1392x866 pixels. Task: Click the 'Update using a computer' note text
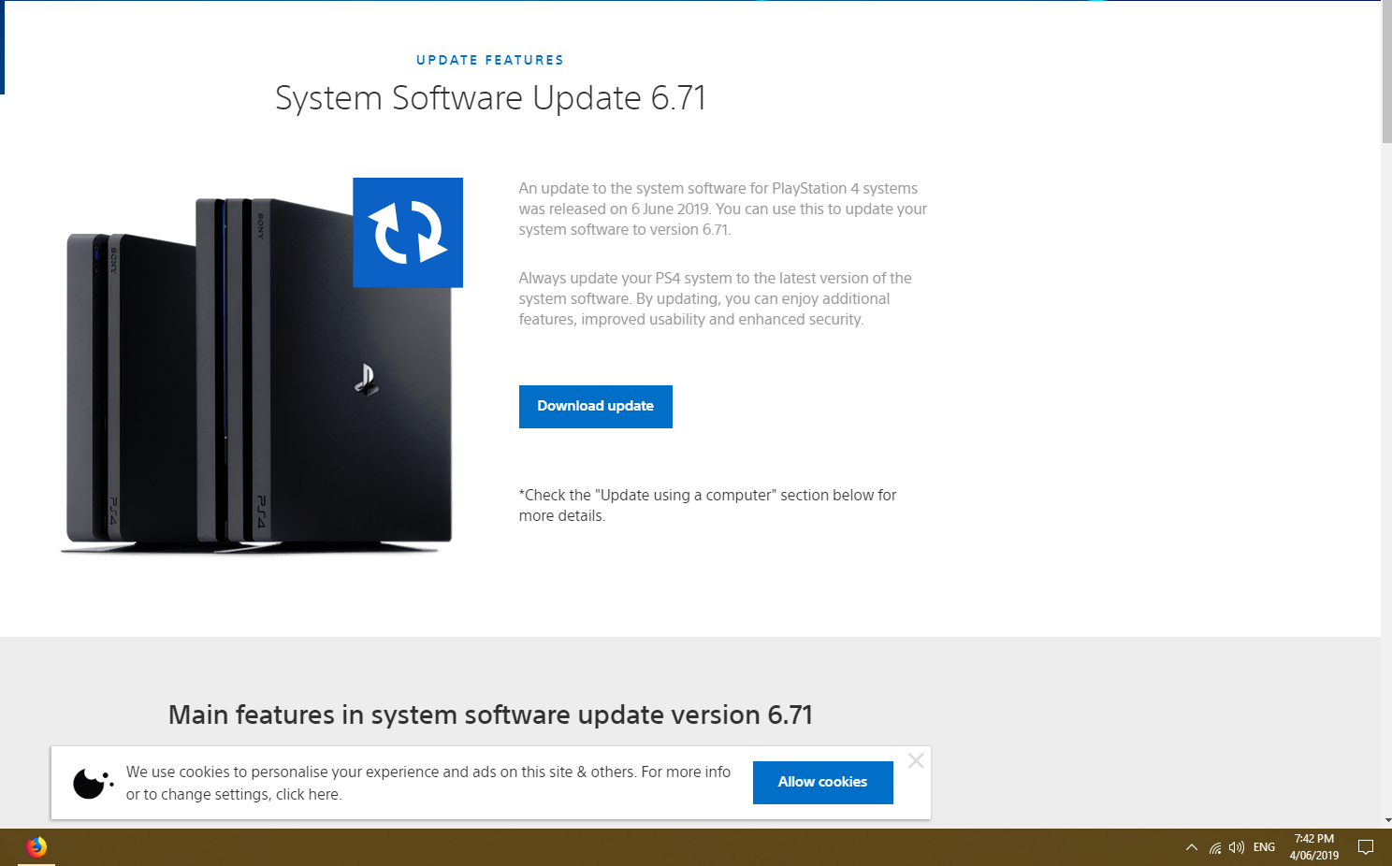(708, 505)
